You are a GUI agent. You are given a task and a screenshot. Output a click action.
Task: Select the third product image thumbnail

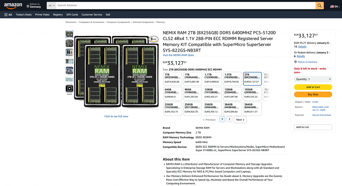click(69, 52)
